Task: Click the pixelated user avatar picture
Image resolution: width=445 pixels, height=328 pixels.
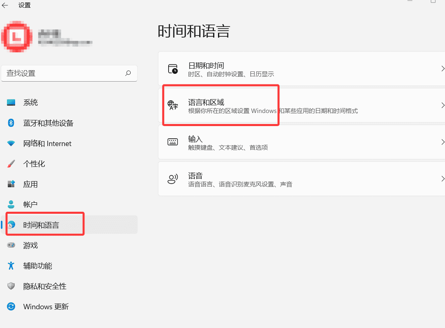Action: pyautogui.click(x=17, y=37)
